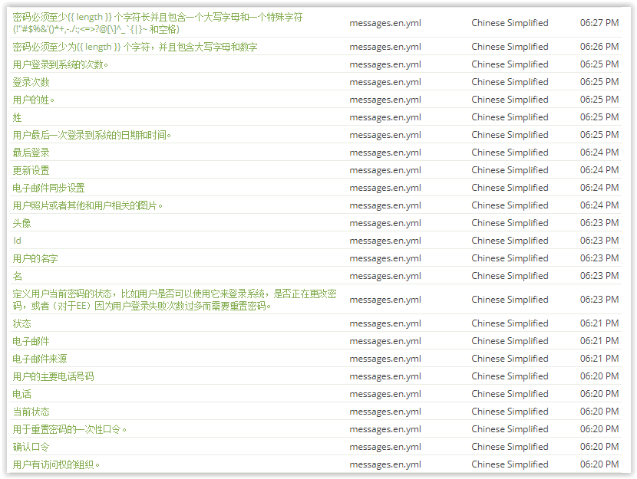The height and width of the screenshot is (479, 637).
Task: Open the translation about uppercase letter and special character
Action: pyautogui.click(x=157, y=23)
